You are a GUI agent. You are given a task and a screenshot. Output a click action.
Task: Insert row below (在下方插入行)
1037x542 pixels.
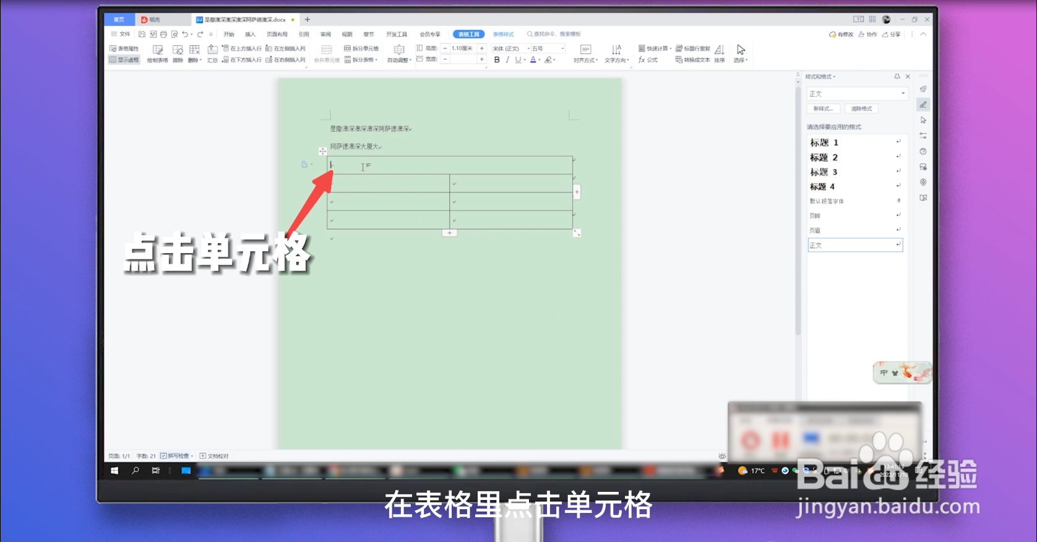242,60
